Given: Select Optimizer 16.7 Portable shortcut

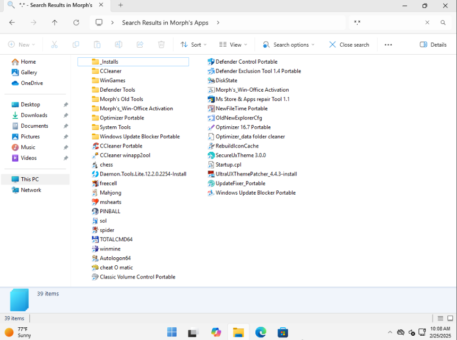Looking at the screenshot, I should click(239, 127).
